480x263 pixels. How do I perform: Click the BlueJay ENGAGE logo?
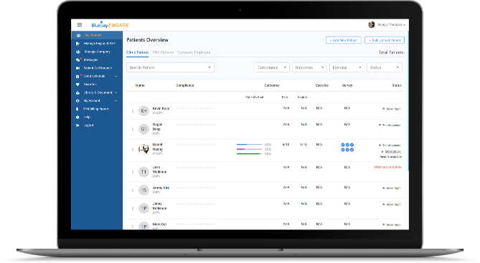click(x=110, y=25)
